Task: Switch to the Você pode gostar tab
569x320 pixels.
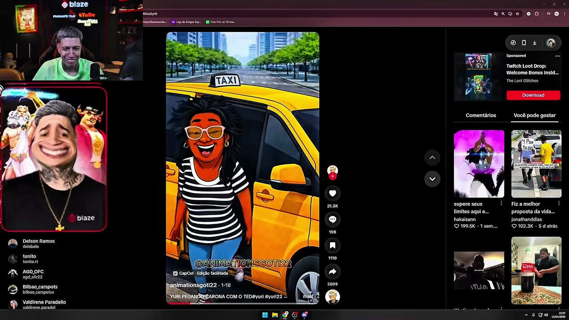Action: [x=534, y=115]
